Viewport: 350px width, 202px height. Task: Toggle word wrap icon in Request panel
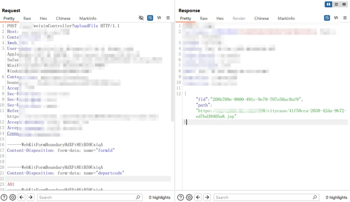[x=150, y=18]
